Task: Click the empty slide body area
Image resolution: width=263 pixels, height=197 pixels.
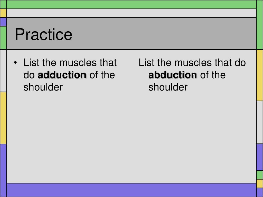Action: 131,137
